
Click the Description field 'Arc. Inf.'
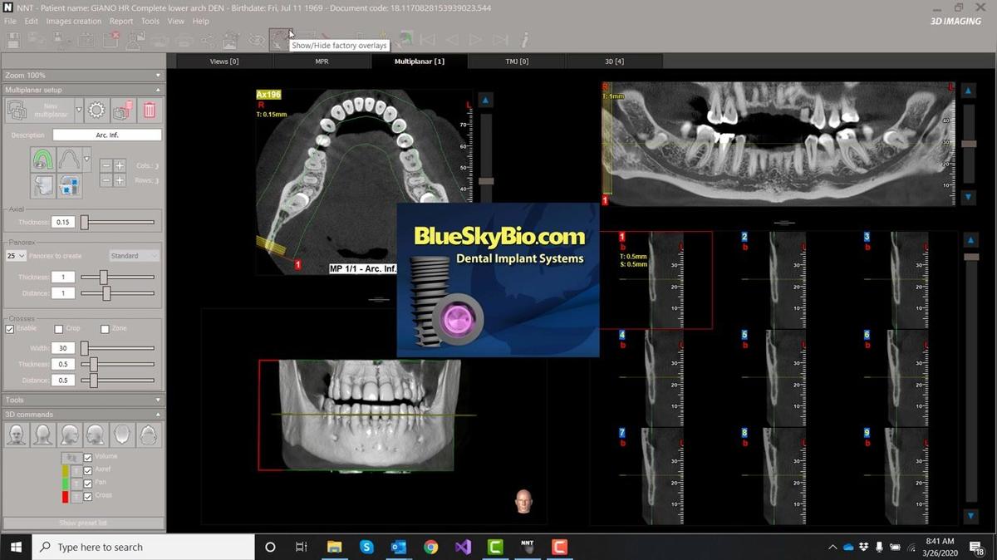click(107, 135)
